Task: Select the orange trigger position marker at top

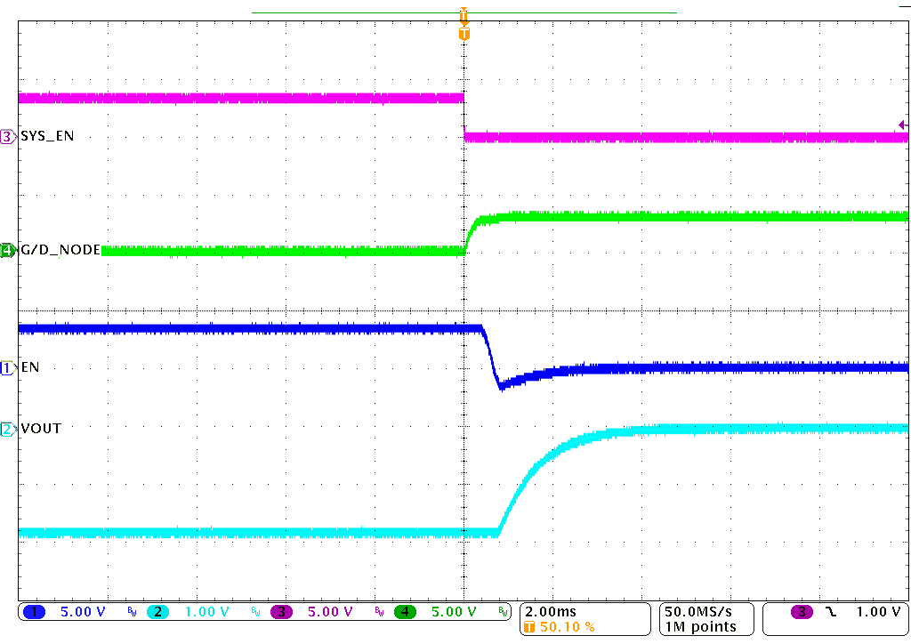Action: (x=464, y=34)
